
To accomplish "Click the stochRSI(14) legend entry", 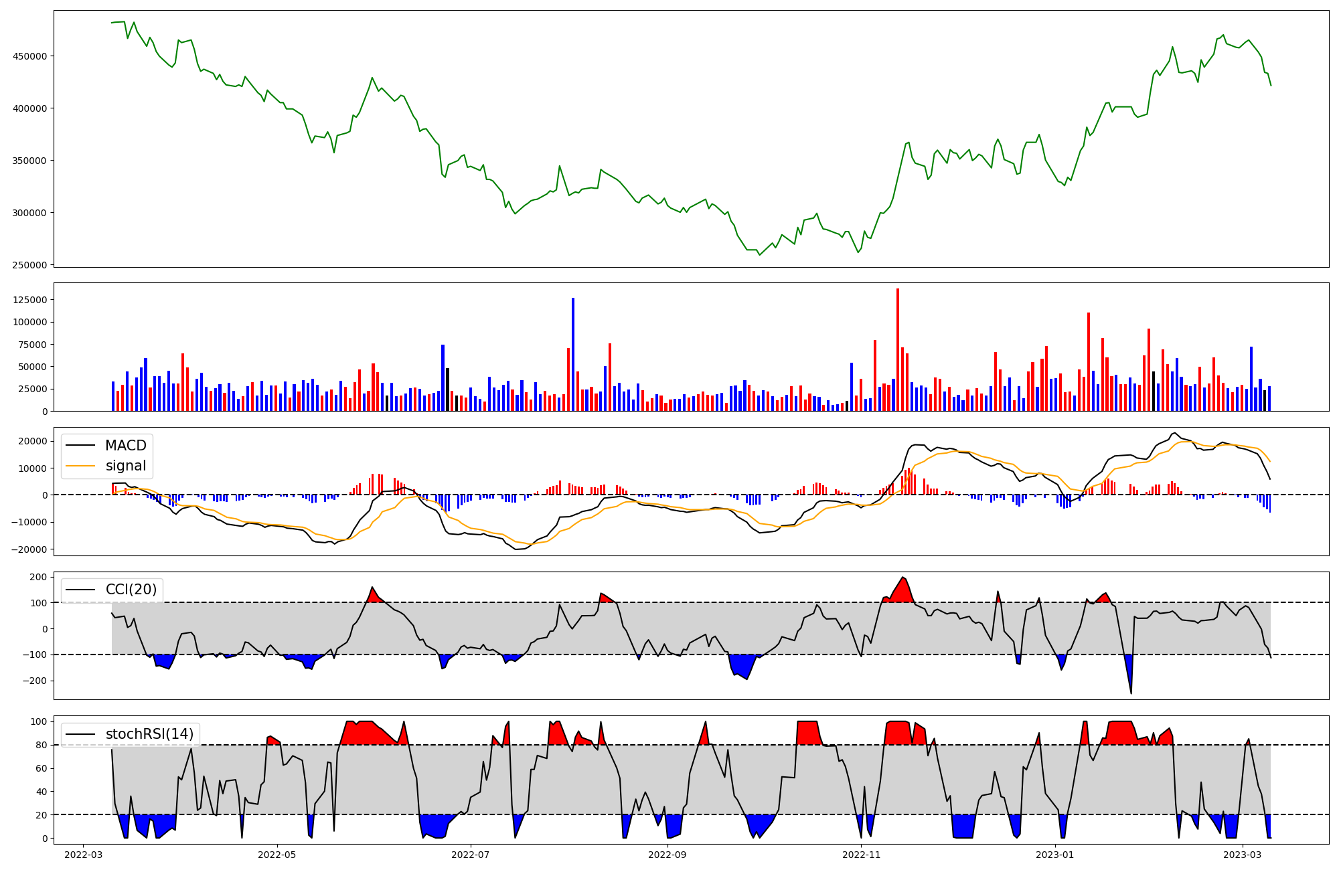I will [x=149, y=734].
